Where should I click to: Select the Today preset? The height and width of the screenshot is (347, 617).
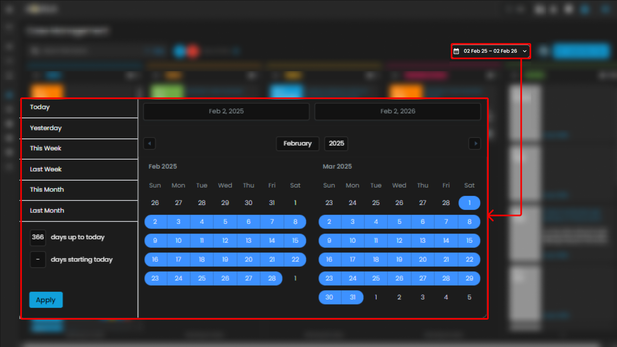click(40, 107)
